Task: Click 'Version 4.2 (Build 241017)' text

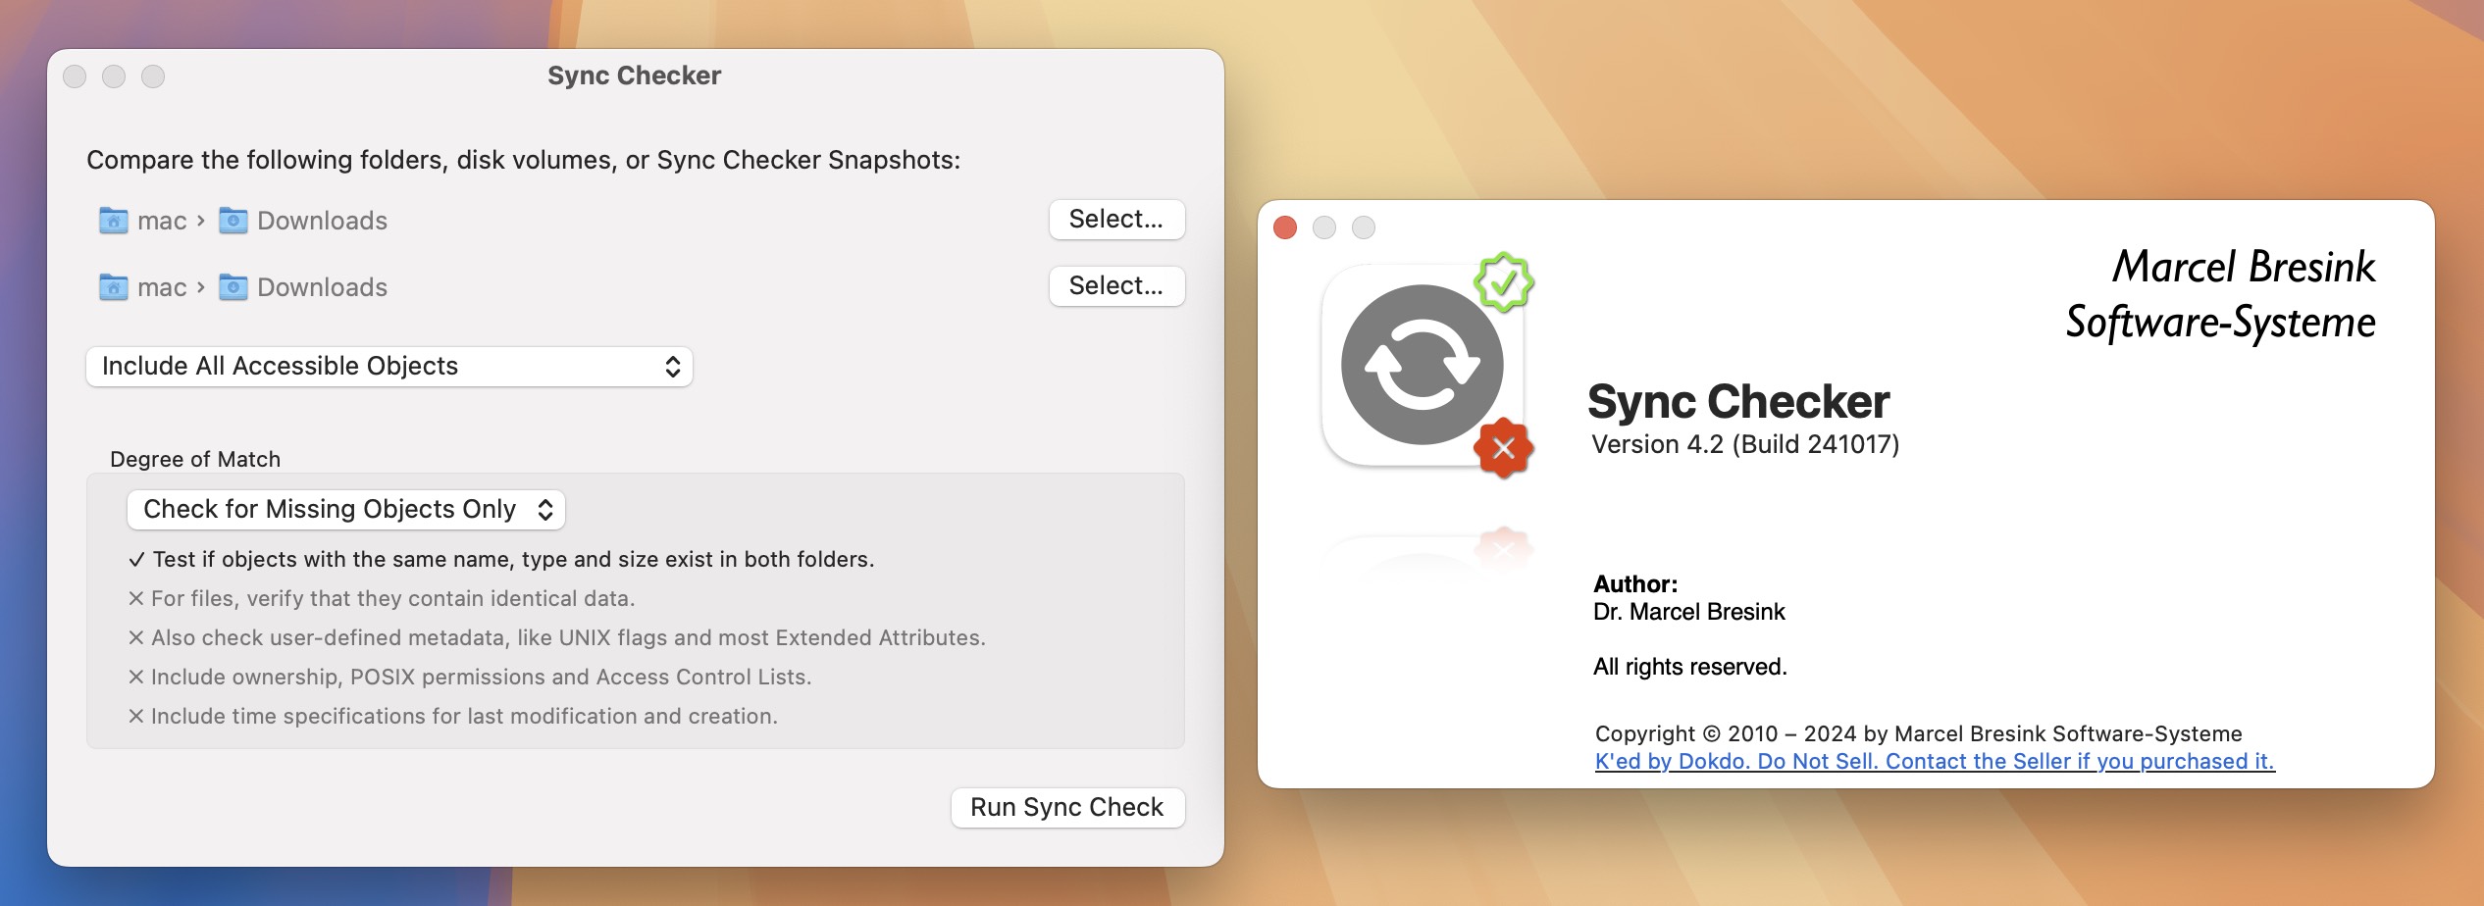Action: (1745, 445)
